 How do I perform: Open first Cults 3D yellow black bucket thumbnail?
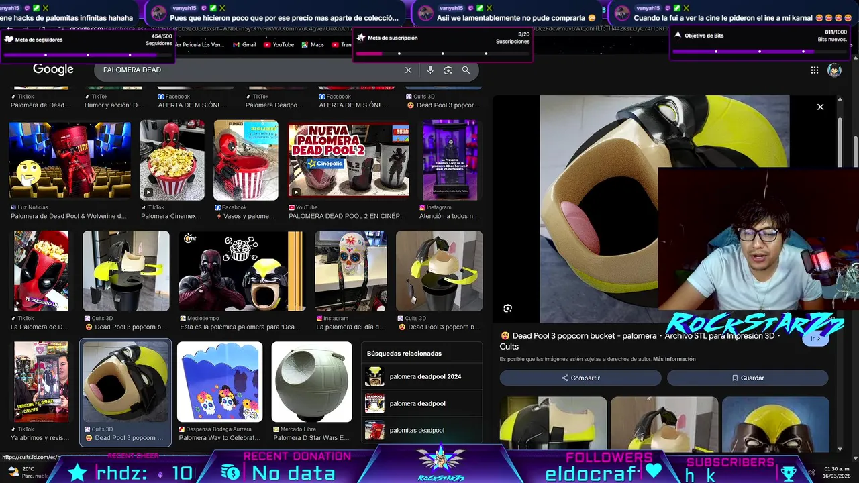tap(126, 271)
